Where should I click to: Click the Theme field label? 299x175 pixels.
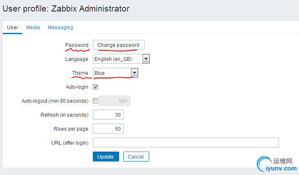pyautogui.click(x=80, y=73)
